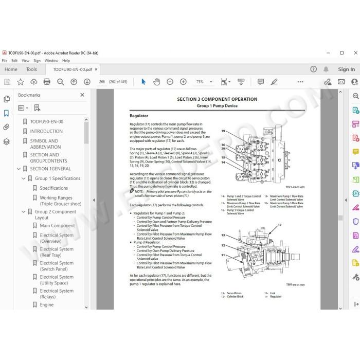
Task: Open Edit menu
Action: pyautogui.click(x=14, y=61)
